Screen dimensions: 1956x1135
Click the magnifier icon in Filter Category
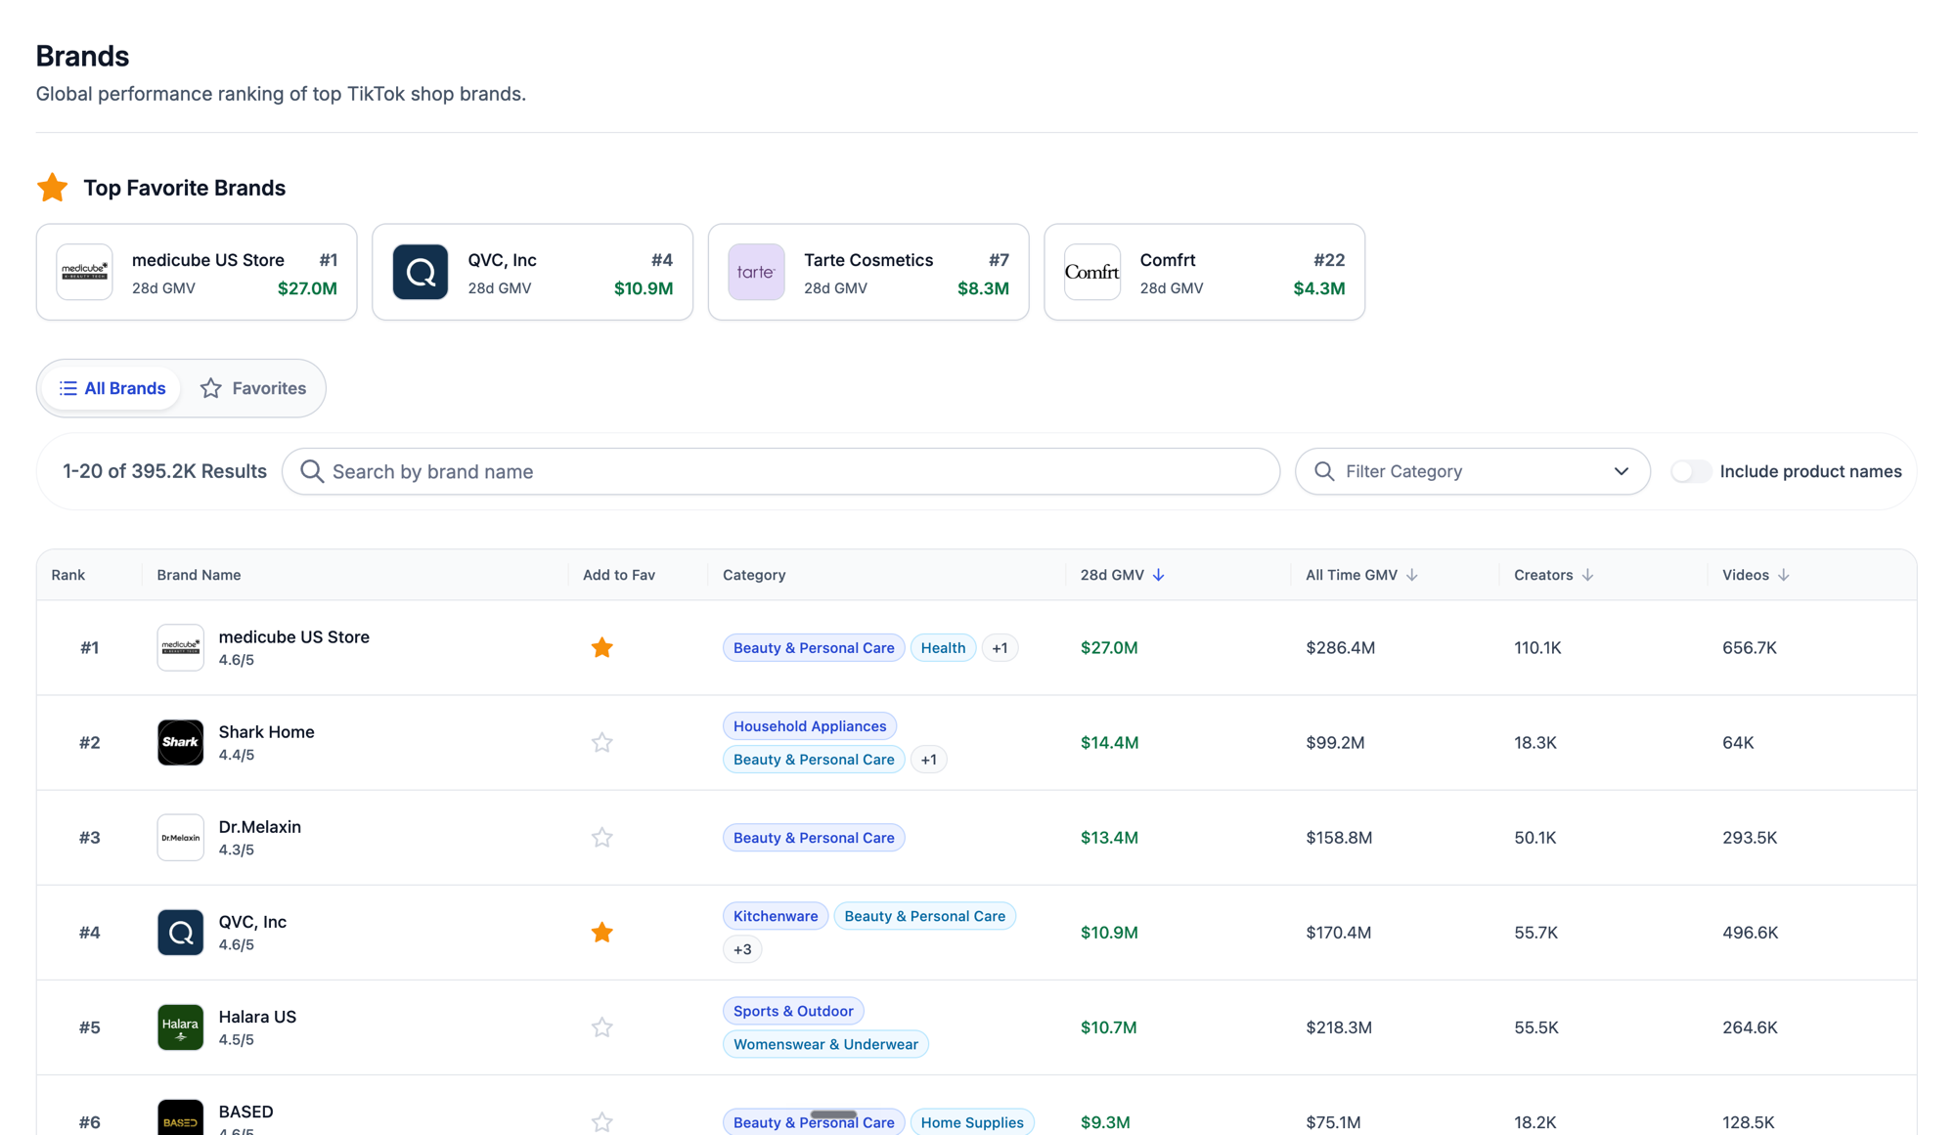(x=1324, y=471)
